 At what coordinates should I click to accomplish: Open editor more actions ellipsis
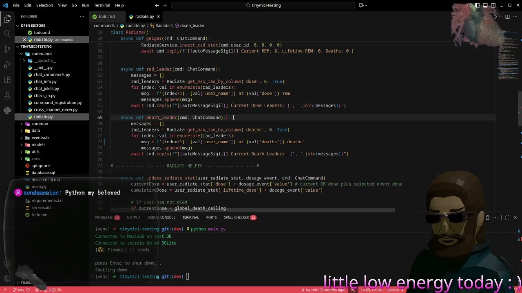pyautogui.click(x=515, y=17)
